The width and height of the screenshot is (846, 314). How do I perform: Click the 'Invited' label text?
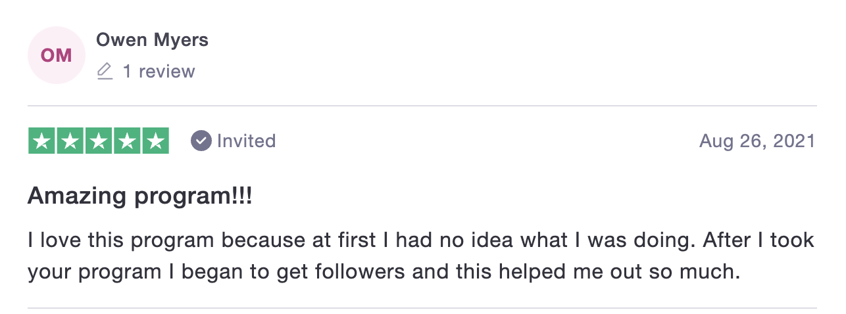point(246,141)
